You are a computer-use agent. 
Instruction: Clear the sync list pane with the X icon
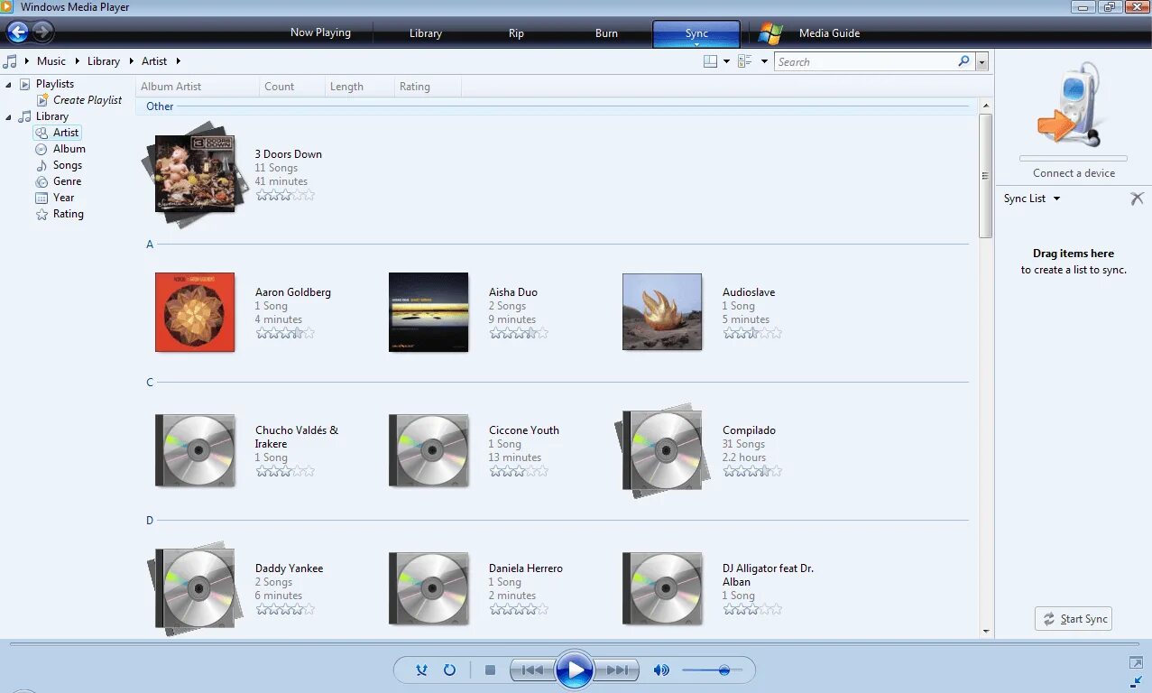[x=1137, y=199]
